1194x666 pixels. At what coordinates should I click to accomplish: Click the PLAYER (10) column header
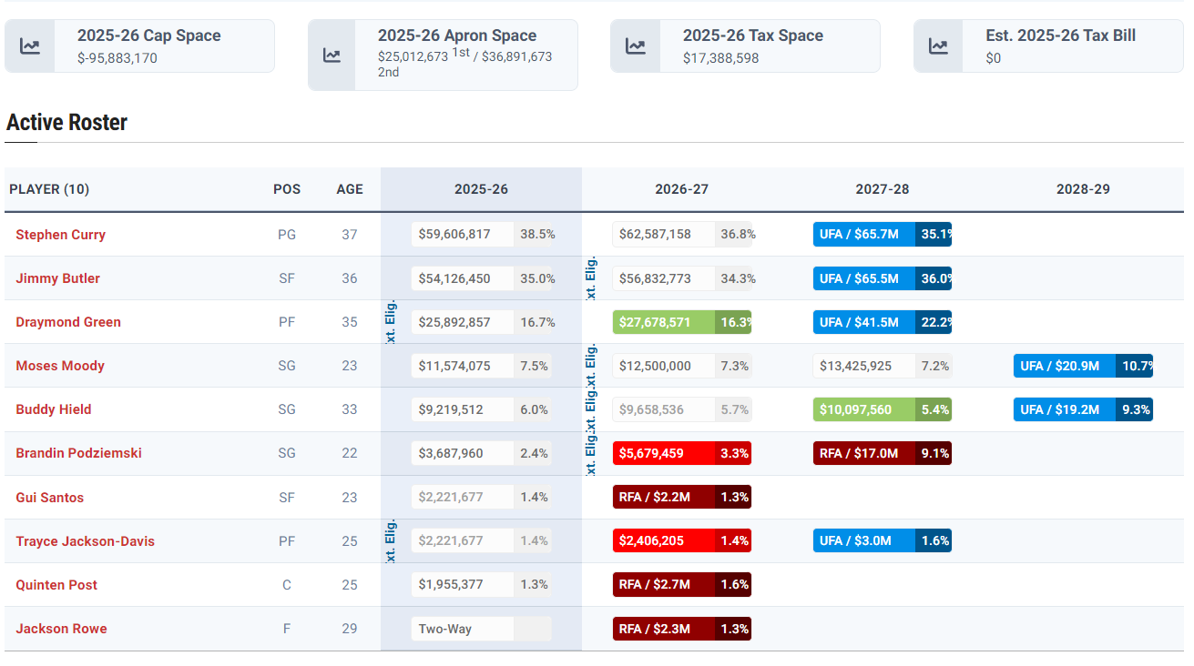tap(49, 189)
